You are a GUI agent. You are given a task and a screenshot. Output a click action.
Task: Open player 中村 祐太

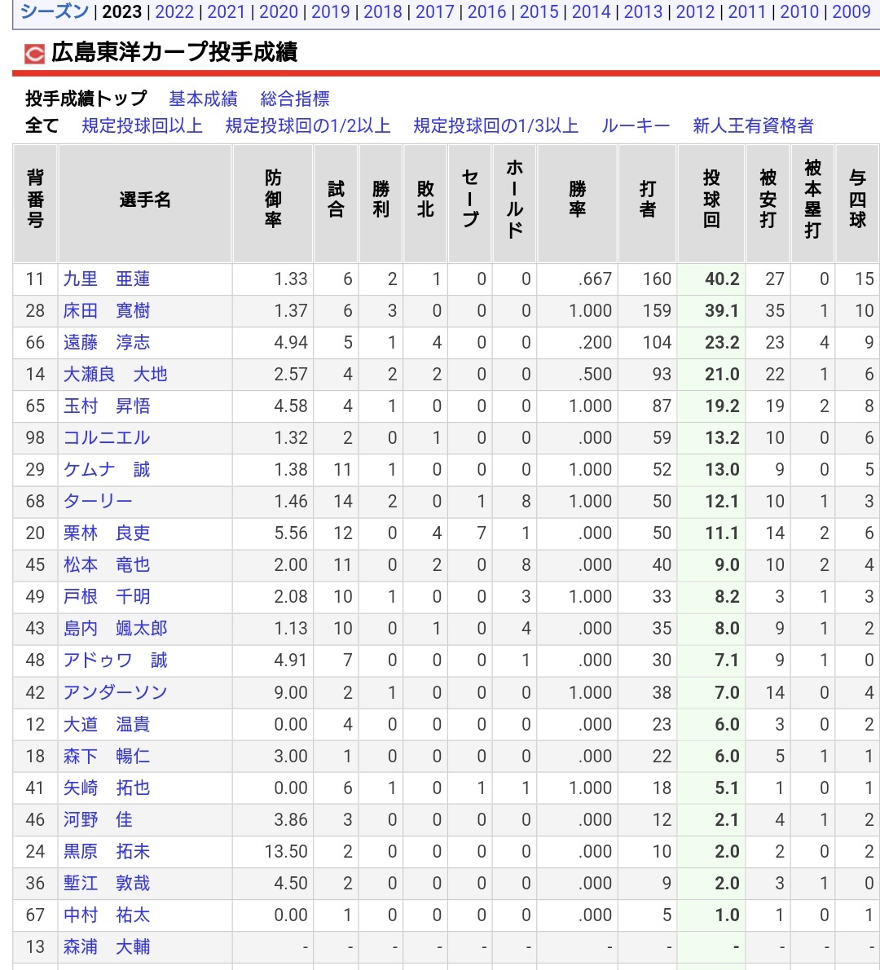coord(107,915)
